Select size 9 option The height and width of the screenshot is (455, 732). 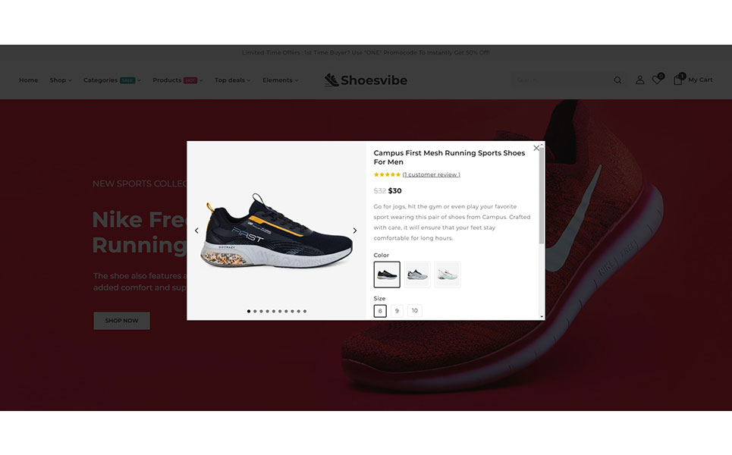point(397,311)
